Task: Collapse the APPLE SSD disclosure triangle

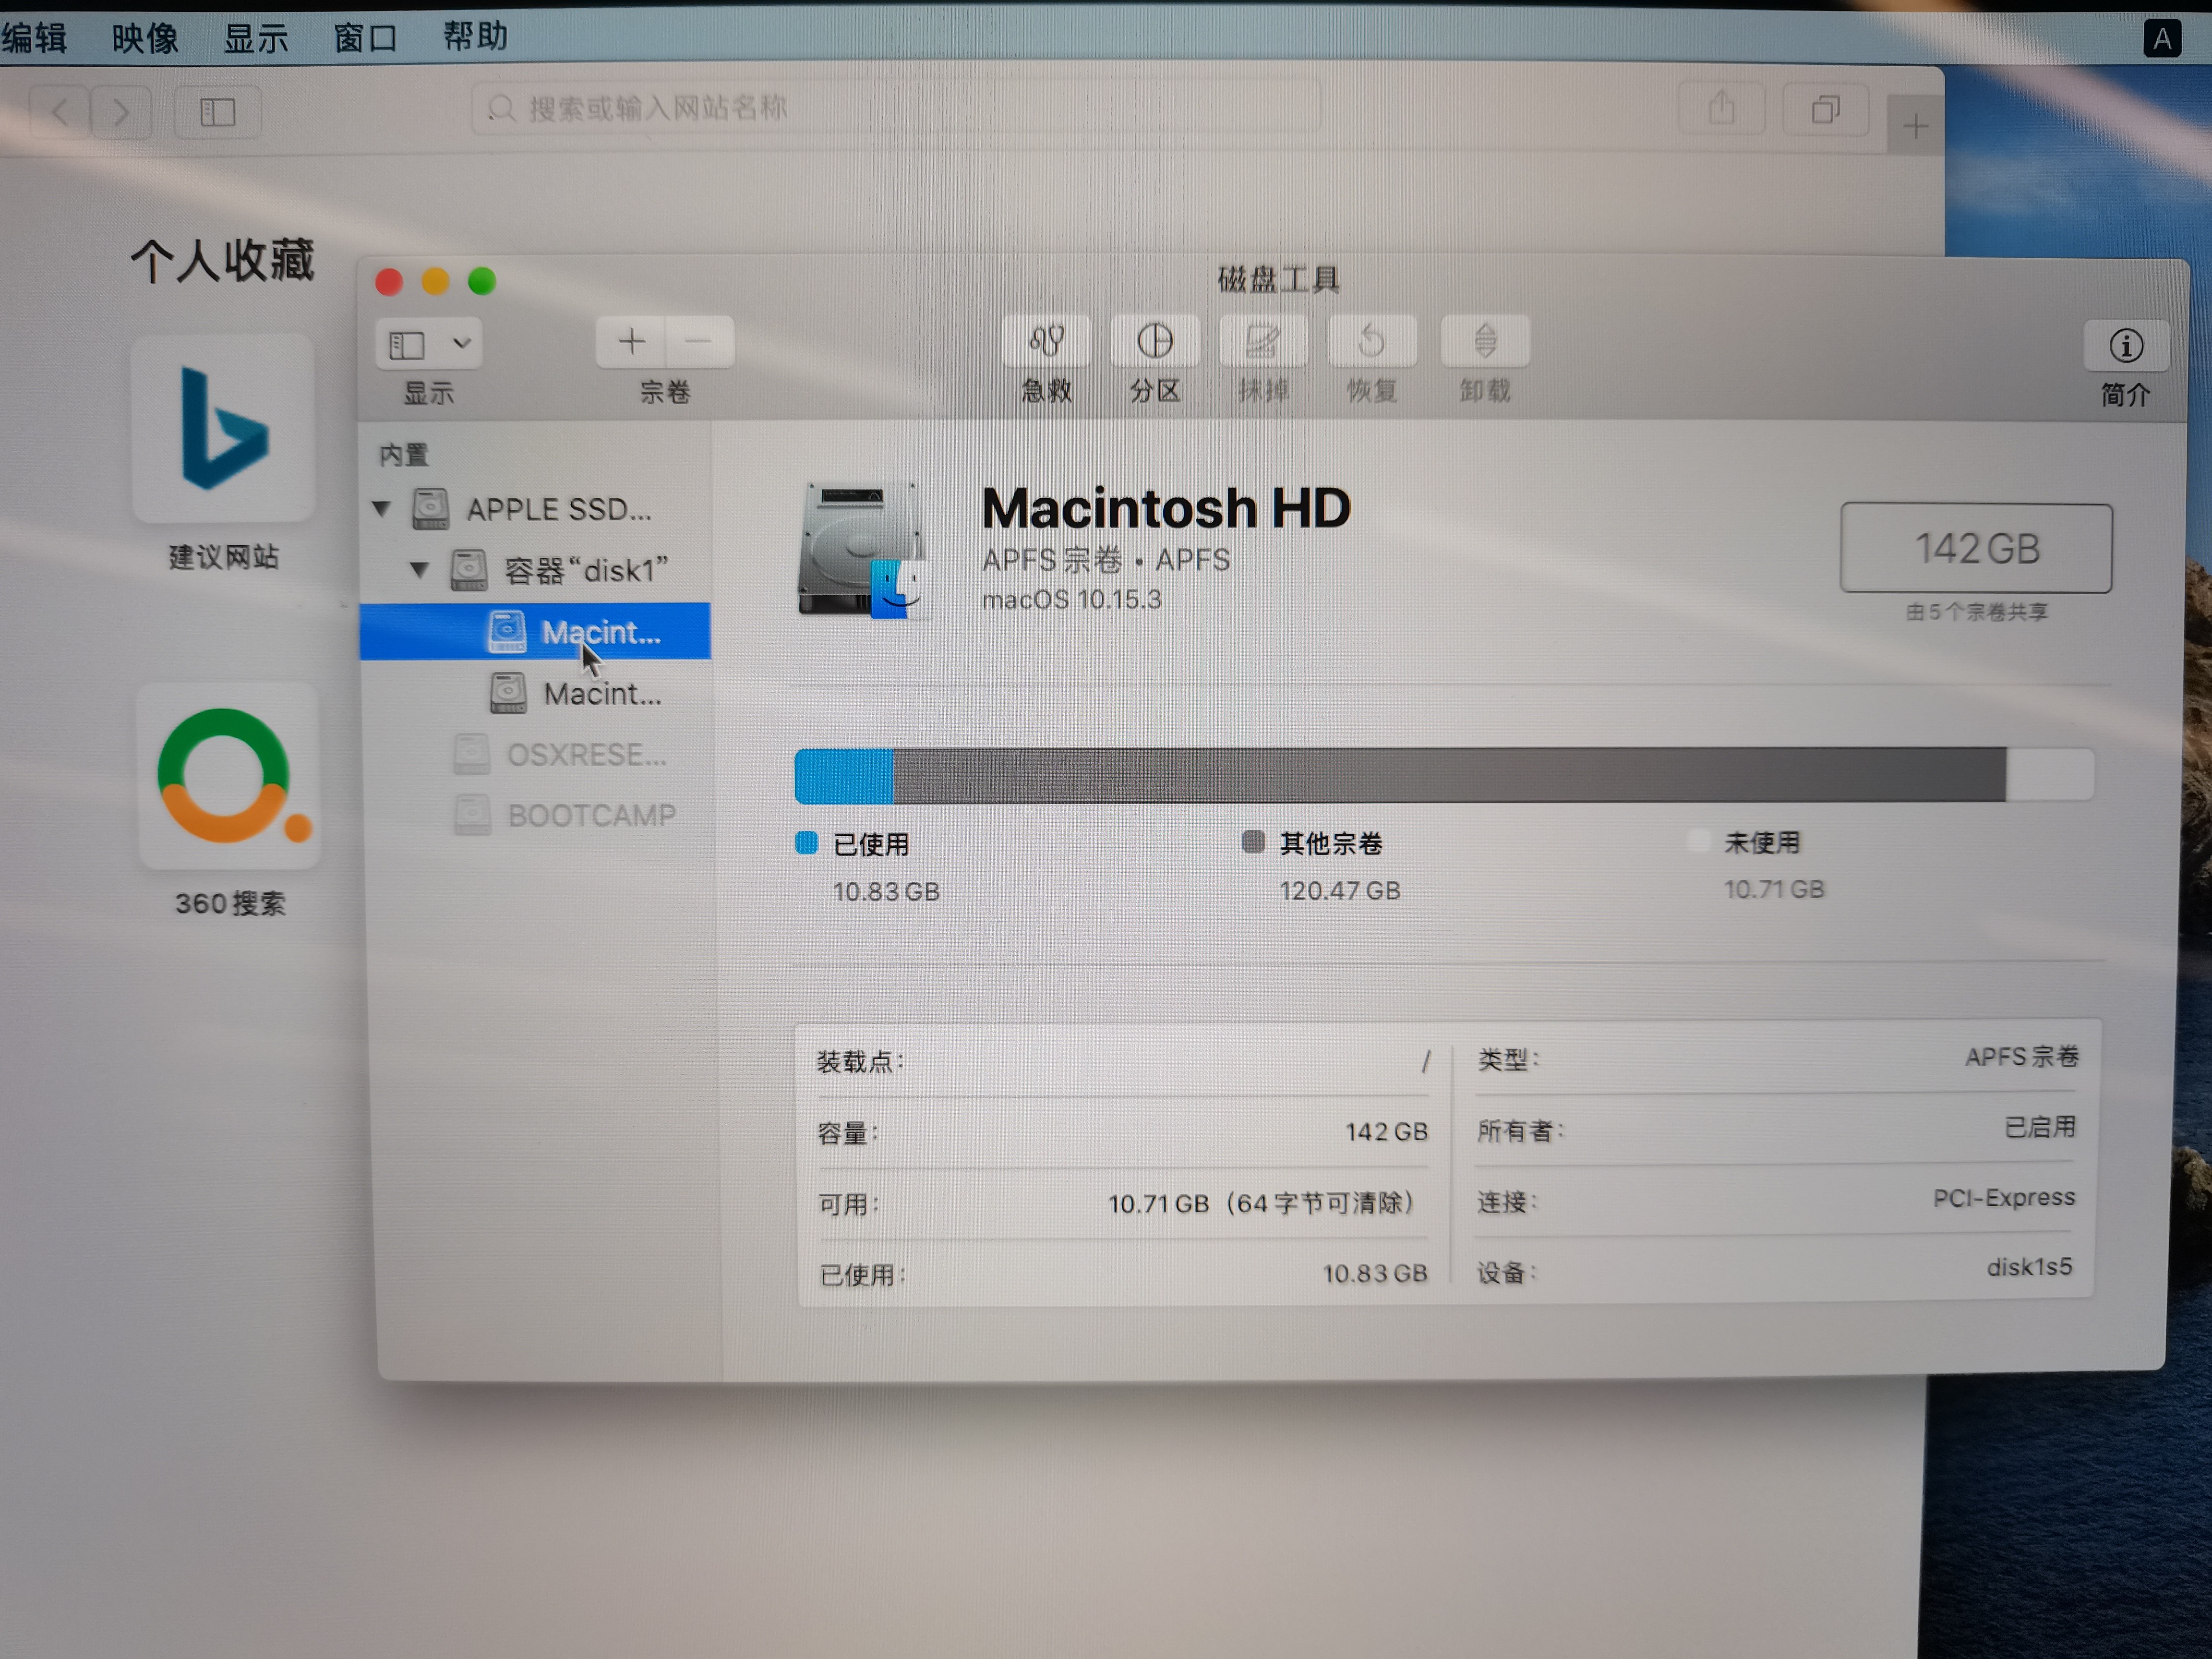Action: coord(381,508)
